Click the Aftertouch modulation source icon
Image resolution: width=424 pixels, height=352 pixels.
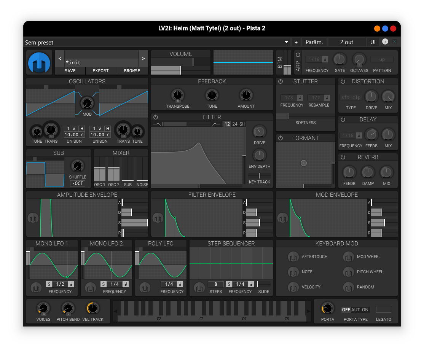[293, 257]
